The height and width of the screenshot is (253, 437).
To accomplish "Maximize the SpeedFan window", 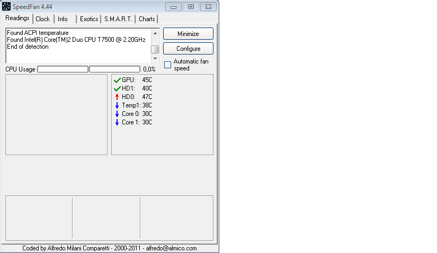I will 191,7.
